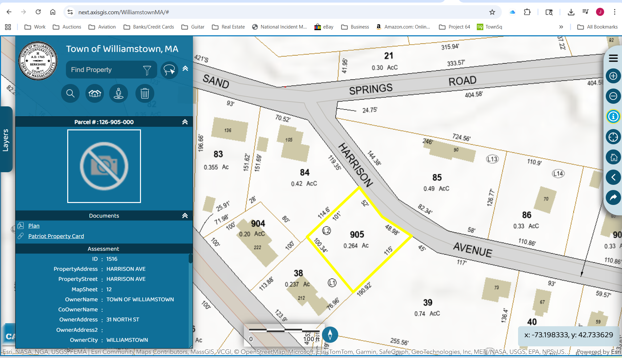Open the search filter funnel

coord(147,70)
